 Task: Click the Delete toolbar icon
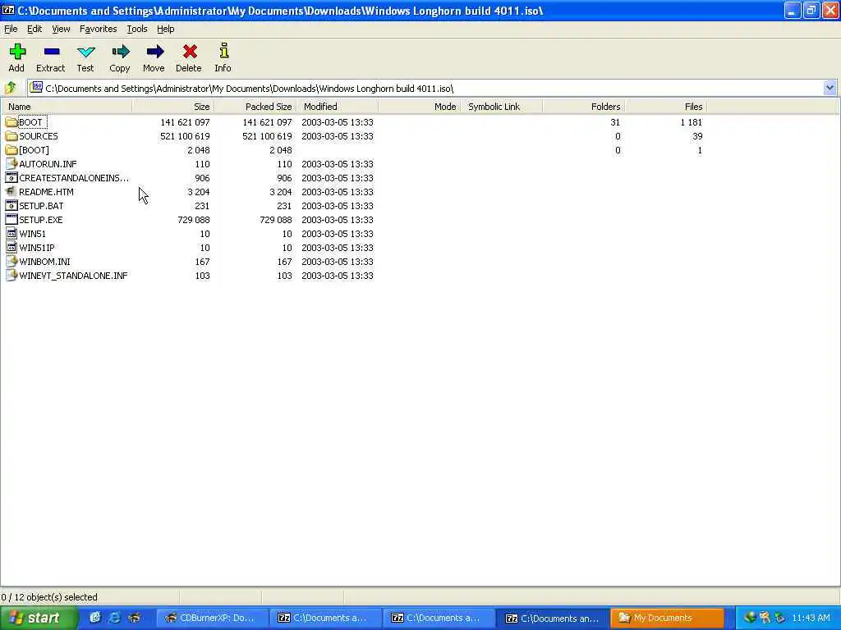point(190,52)
